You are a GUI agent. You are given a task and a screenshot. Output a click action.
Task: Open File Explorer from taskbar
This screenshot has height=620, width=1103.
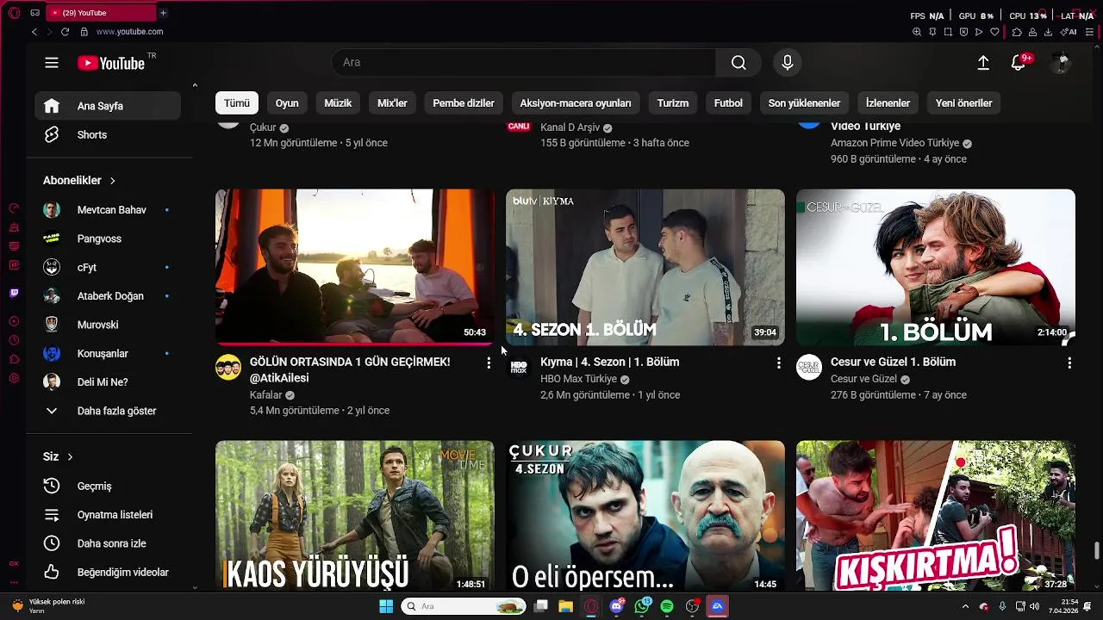click(566, 606)
